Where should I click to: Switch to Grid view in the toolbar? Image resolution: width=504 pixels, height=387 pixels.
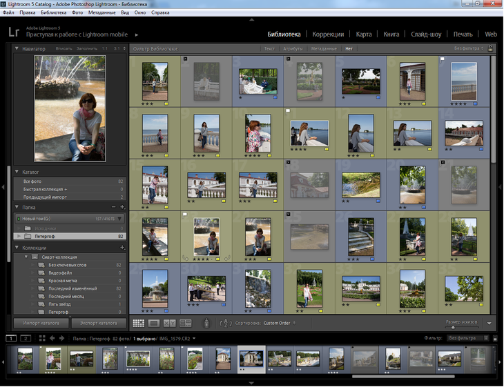pos(138,323)
